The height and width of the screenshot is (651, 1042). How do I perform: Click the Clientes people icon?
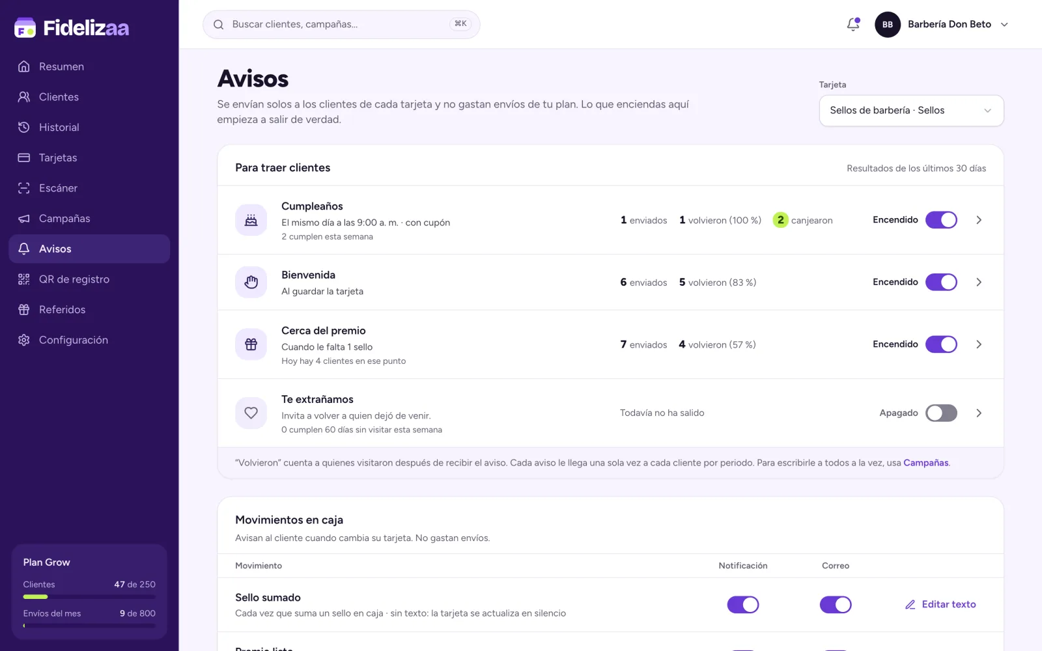[24, 97]
